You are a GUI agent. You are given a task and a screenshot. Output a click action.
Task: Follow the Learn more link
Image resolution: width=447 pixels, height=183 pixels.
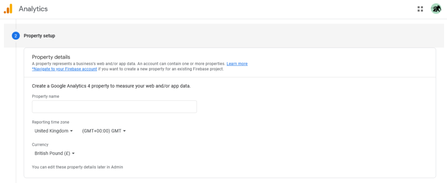tap(237, 64)
